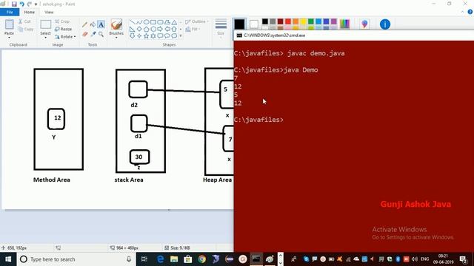The width and height of the screenshot is (474, 266).
Task: Open the shape Fill dropdown
Action: click(x=193, y=30)
